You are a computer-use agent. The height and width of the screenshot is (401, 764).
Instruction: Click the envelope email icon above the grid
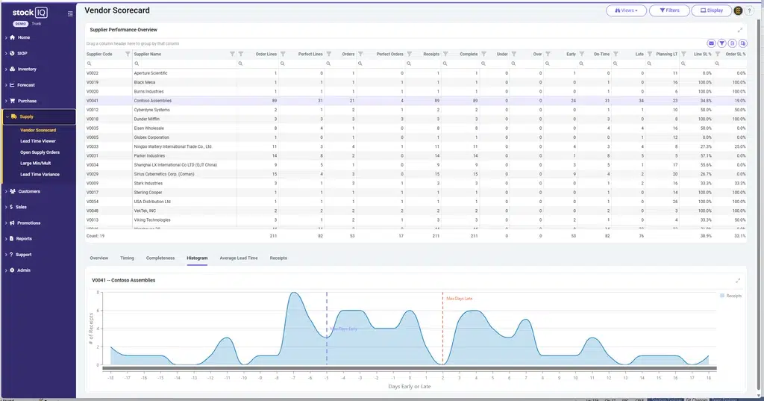pyautogui.click(x=711, y=43)
